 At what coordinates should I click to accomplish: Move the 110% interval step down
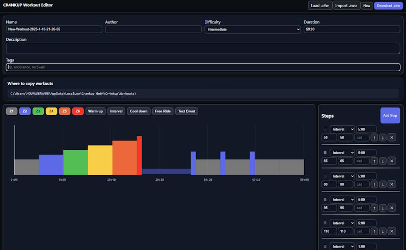pos(383,231)
